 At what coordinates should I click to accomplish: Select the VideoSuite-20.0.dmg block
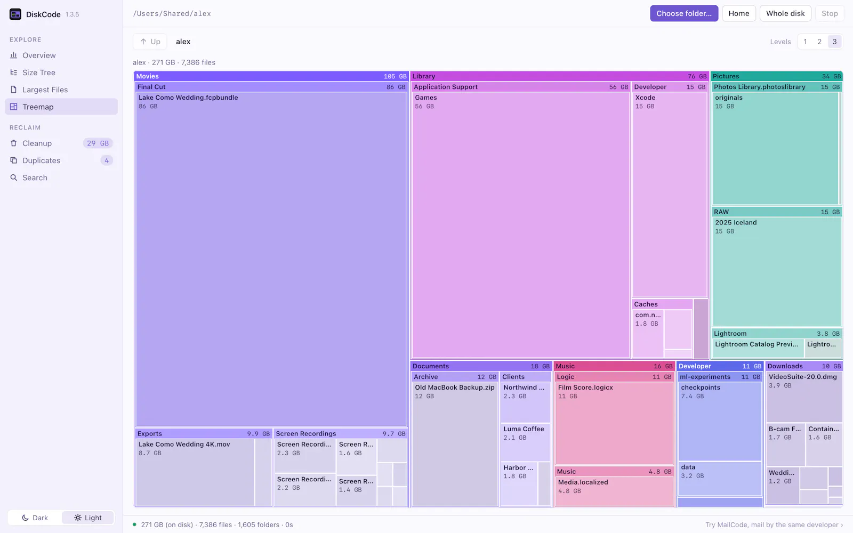pos(804,397)
